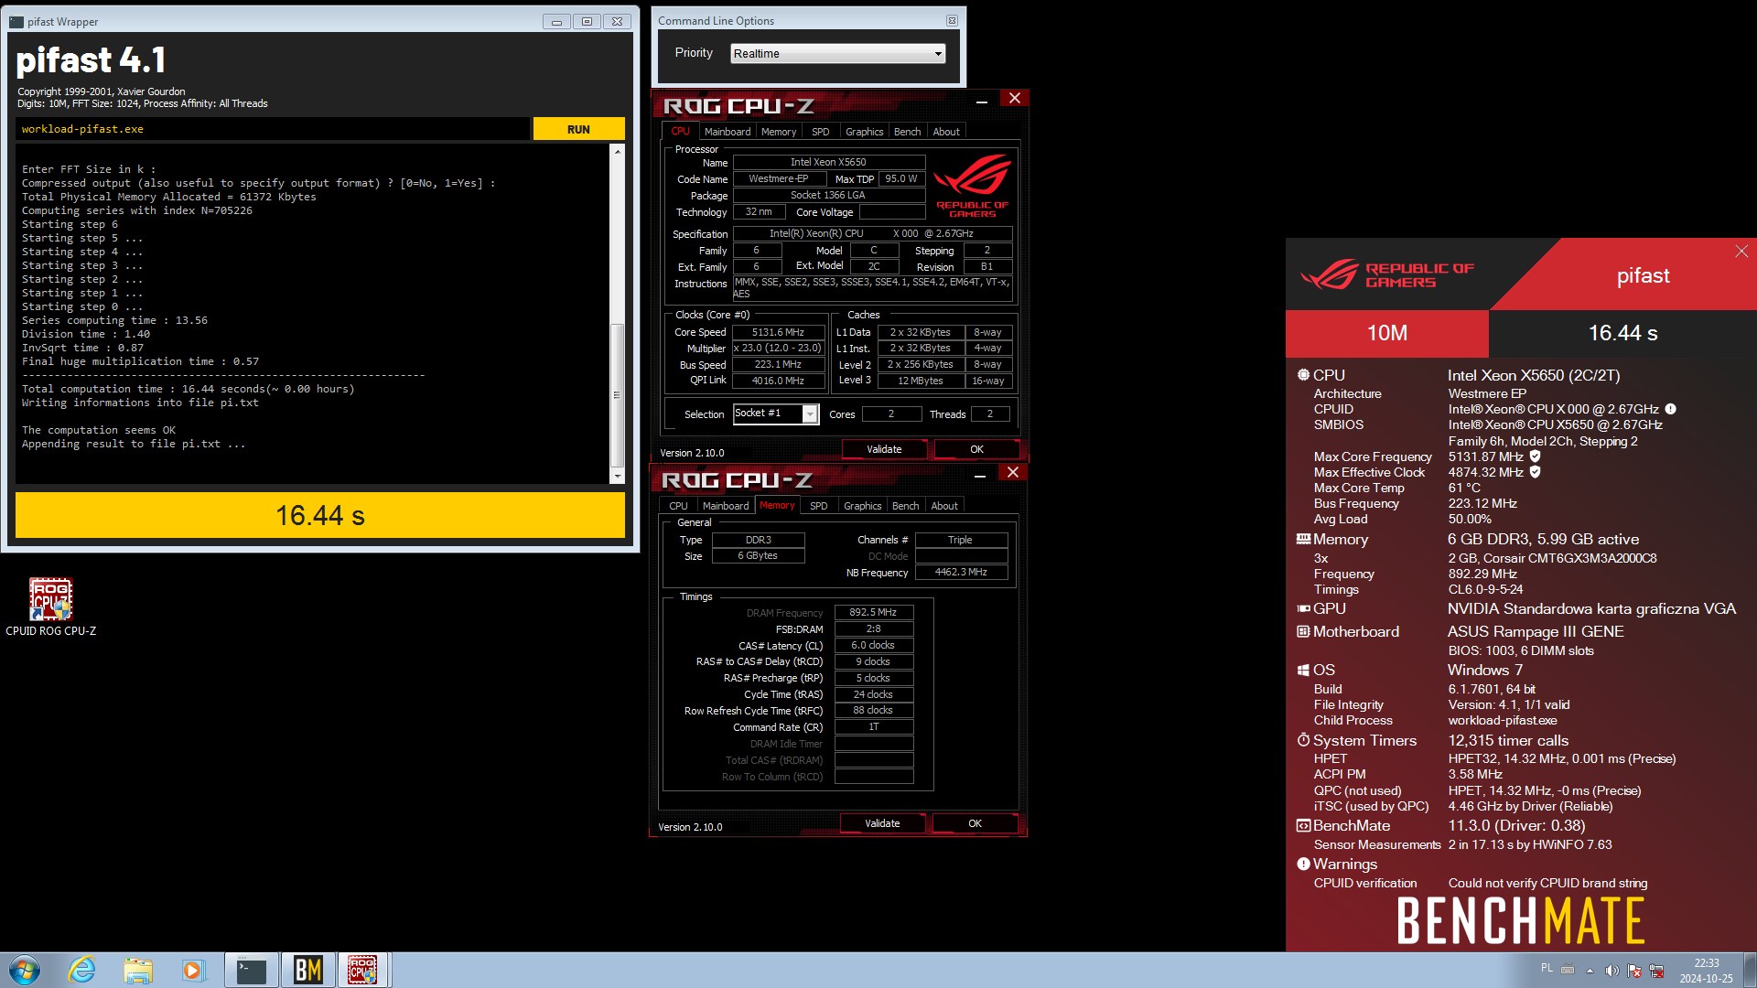1757x988 pixels.
Task: Click the DRAM Frequency 892.5 MHz value
Action: [873, 612]
